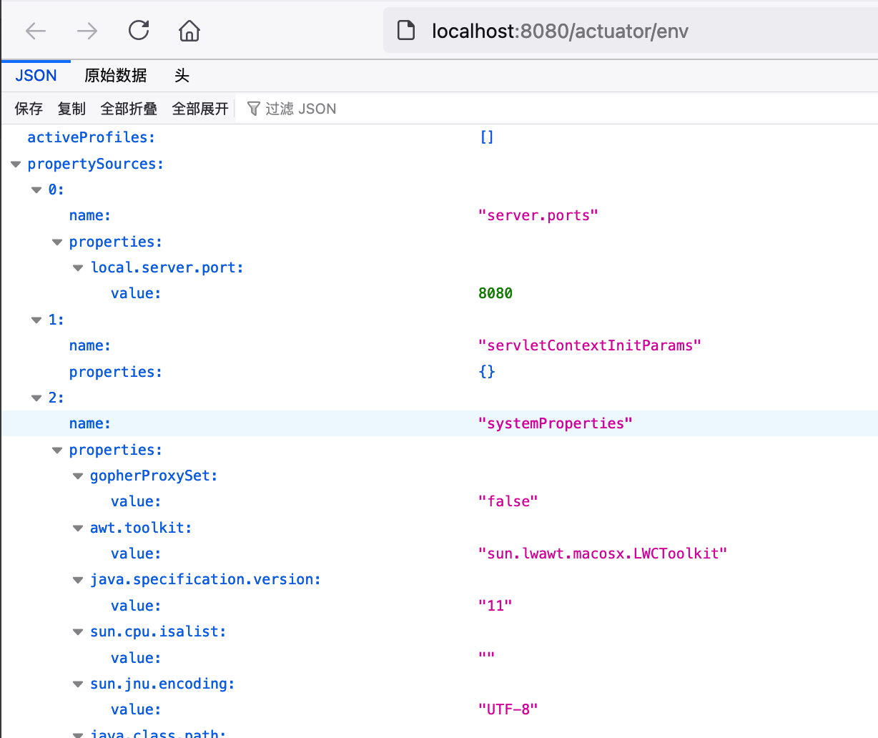Select the sun.jnu.encoding key label
Viewport: 878px width, 738px height.
[162, 684]
